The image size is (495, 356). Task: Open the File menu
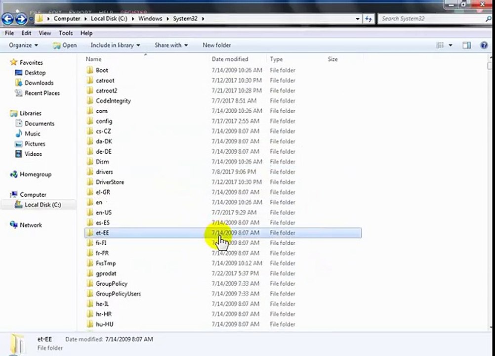pos(9,33)
